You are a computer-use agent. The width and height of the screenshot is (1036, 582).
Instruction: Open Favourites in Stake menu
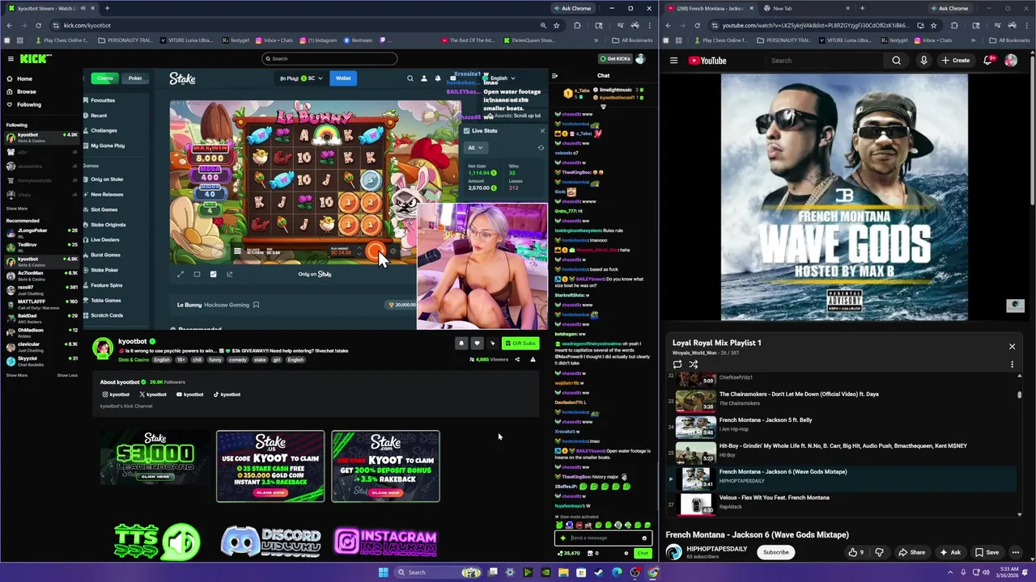103,100
